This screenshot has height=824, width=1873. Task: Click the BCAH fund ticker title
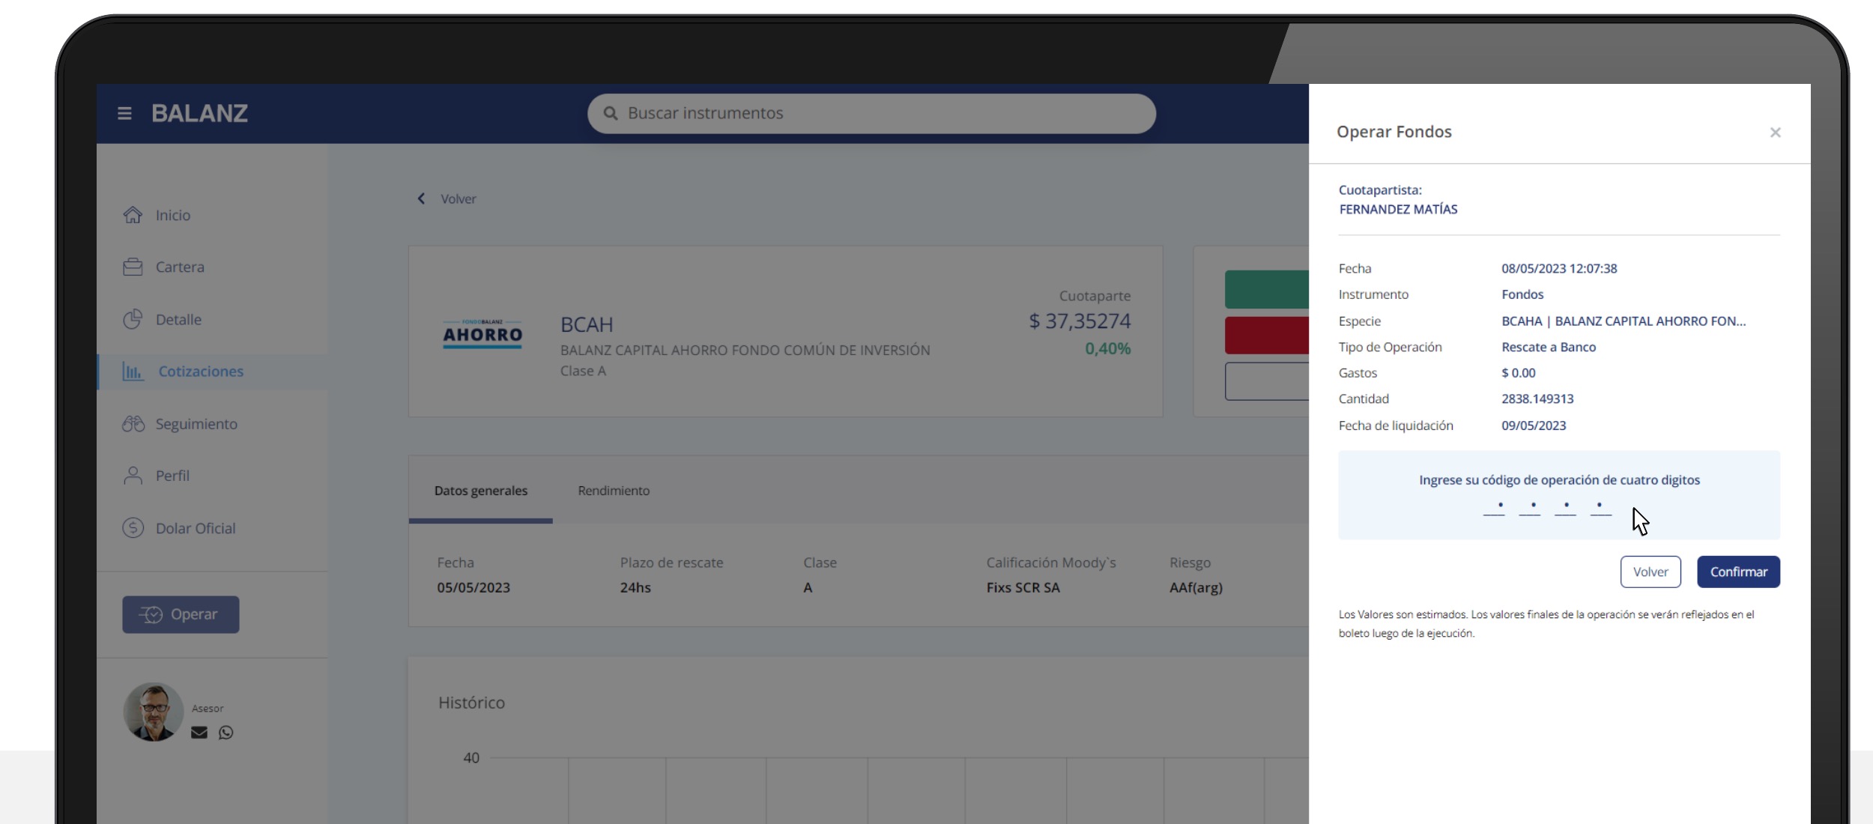[587, 324]
